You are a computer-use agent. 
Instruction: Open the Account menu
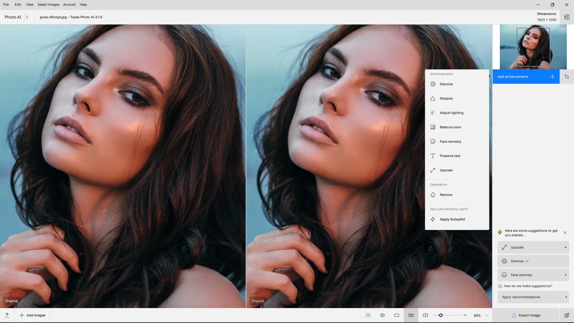69,4
